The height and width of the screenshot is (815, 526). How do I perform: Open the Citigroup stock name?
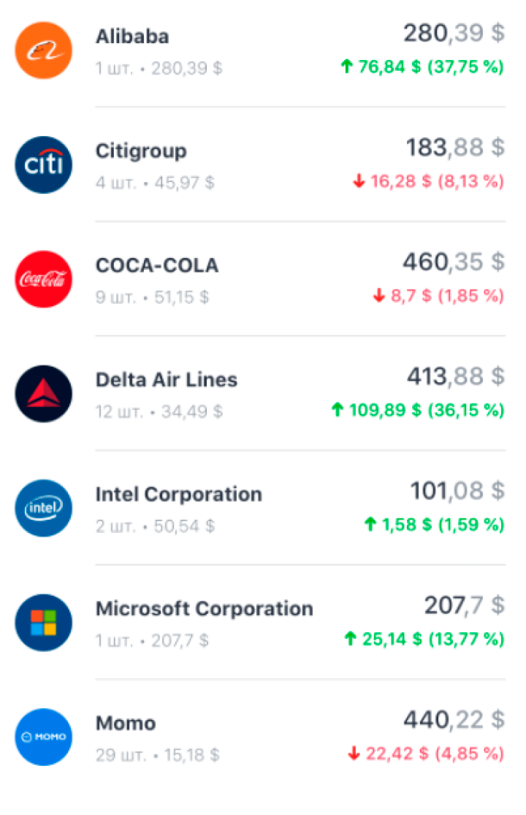pyautogui.click(x=141, y=151)
